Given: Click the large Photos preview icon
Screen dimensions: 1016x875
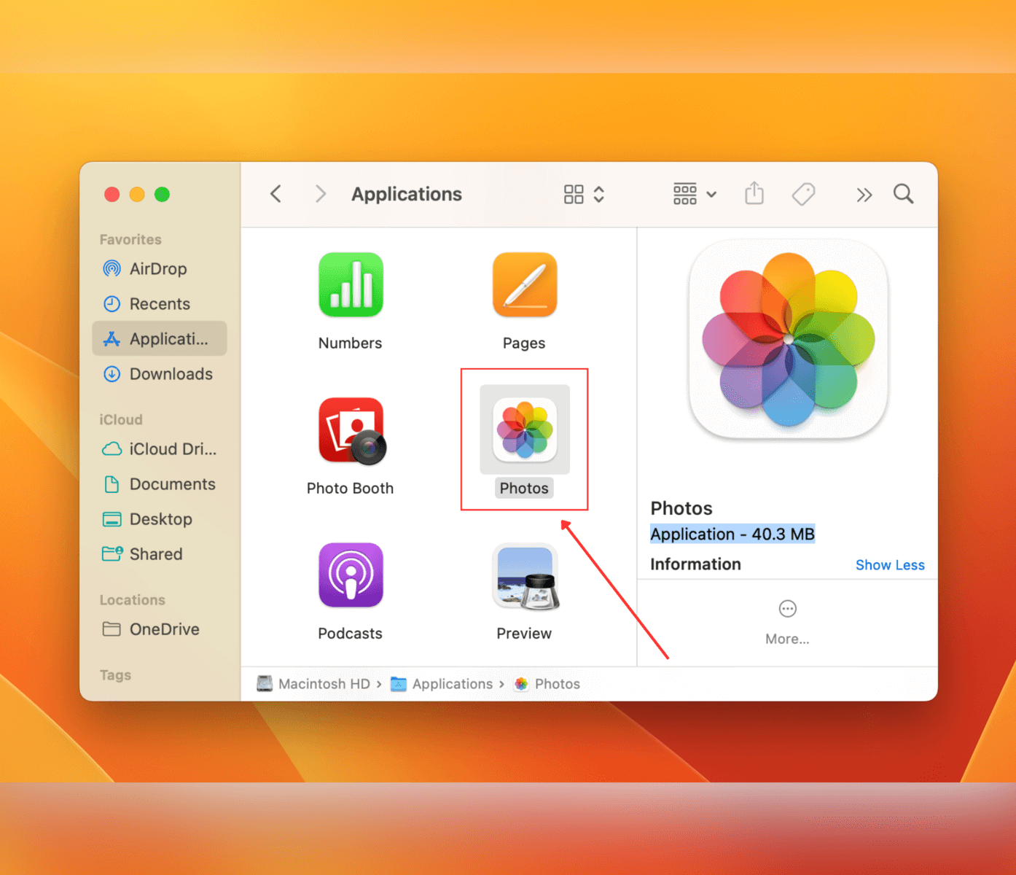Looking at the screenshot, I should click(789, 340).
